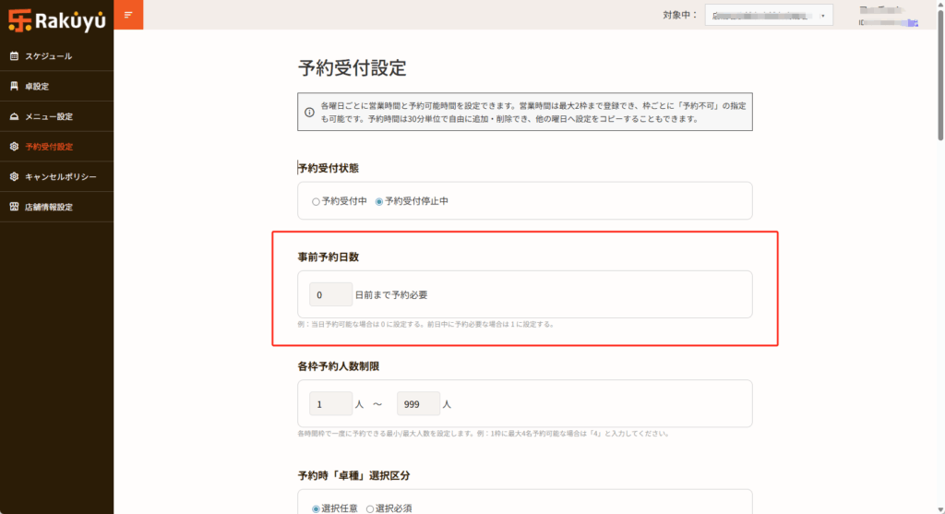Click the store icon beside 店舗情報設定
The height and width of the screenshot is (514, 945).
(14, 207)
